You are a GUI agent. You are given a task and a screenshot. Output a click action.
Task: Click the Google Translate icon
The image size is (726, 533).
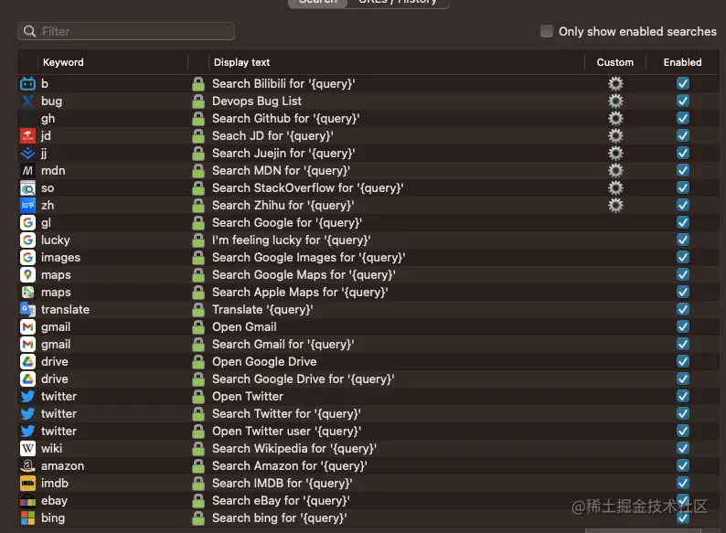pyautogui.click(x=27, y=310)
